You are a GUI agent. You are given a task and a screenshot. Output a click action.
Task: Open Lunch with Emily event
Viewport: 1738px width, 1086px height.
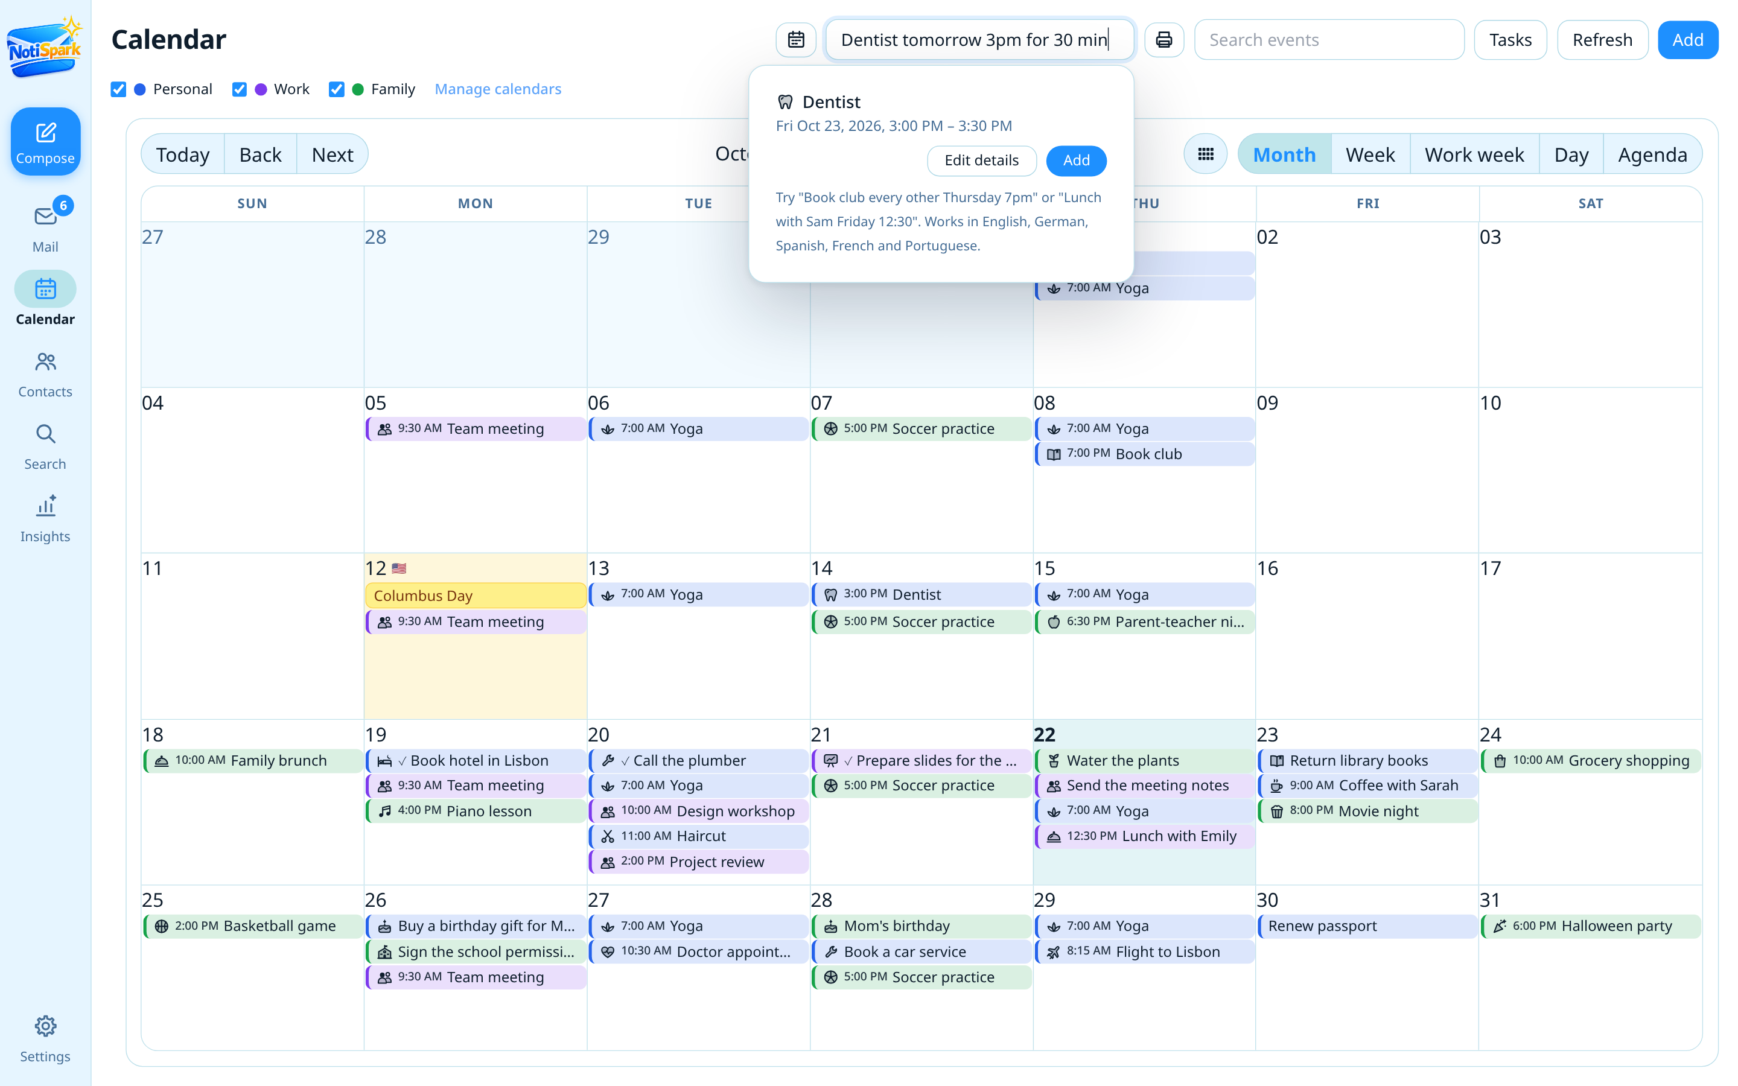(1144, 836)
